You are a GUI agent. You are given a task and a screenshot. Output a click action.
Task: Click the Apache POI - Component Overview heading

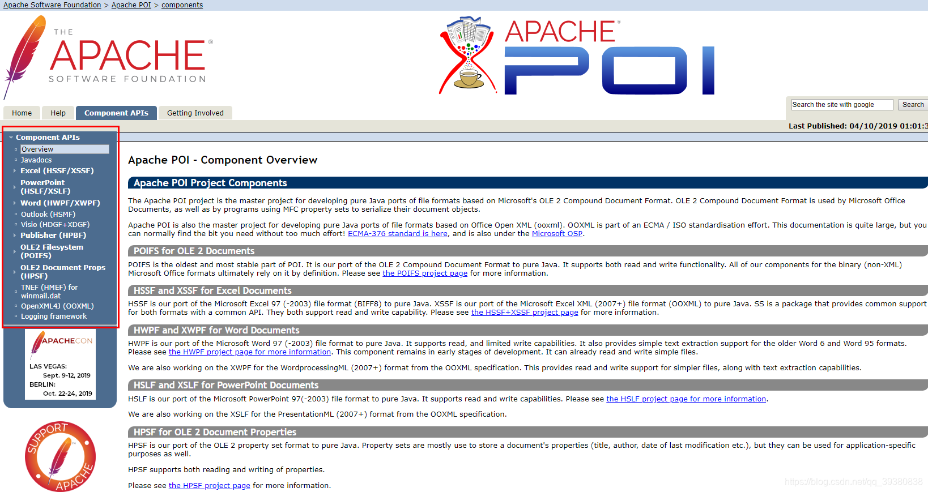pos(223,160)
